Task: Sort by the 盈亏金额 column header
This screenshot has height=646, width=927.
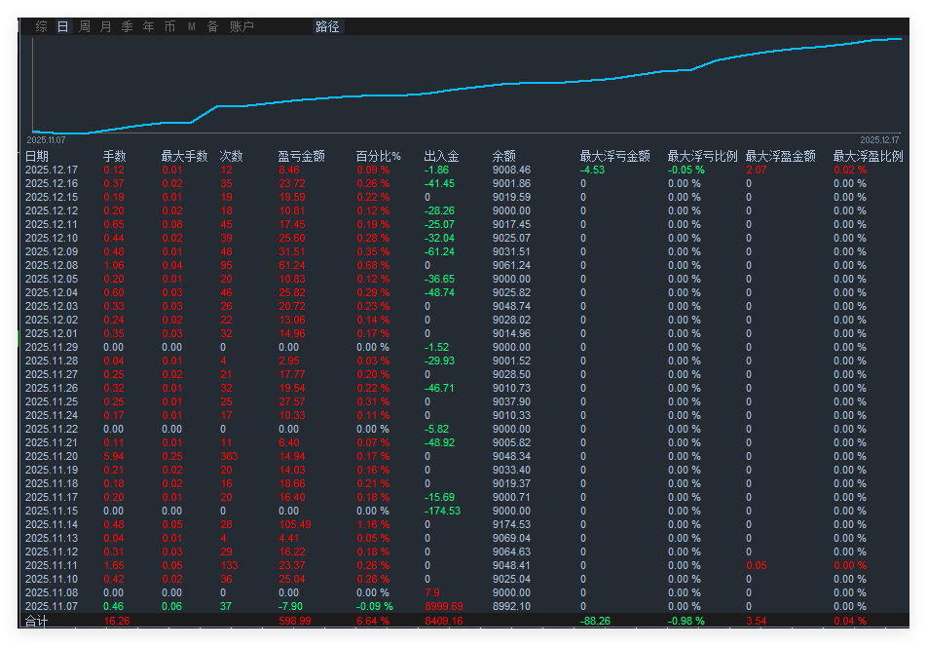Action: pos(302,156)
